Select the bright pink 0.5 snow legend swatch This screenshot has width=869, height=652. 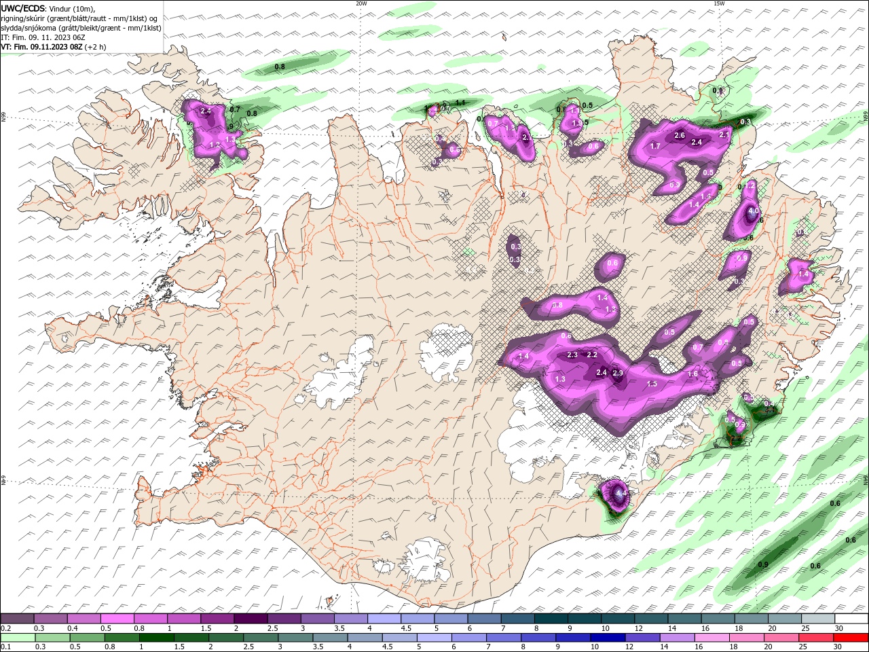pos(118,619)
